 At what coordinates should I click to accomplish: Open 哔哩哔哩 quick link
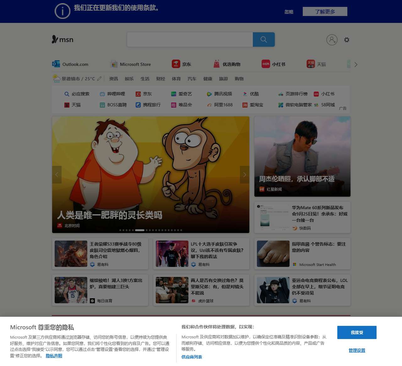(112, 94)
